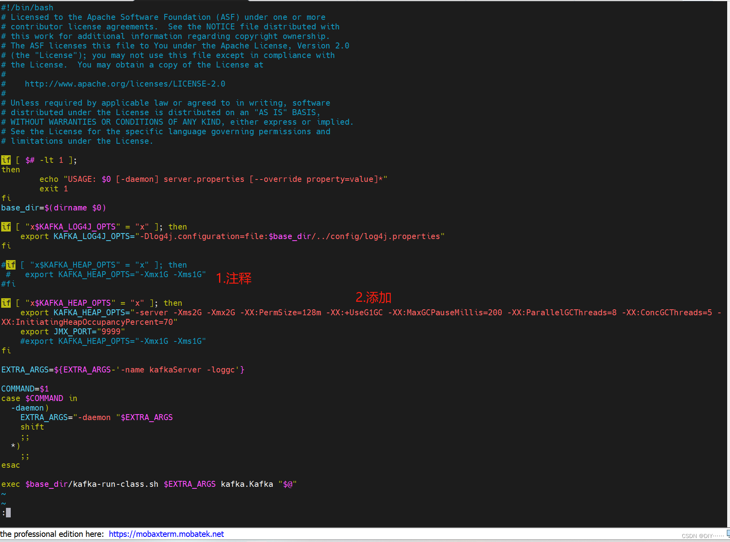The image size is (730, 542).
Task: Click the 'exec $base_dir/kafka-run-class.sh' line
Action: (x=149, y=484)
